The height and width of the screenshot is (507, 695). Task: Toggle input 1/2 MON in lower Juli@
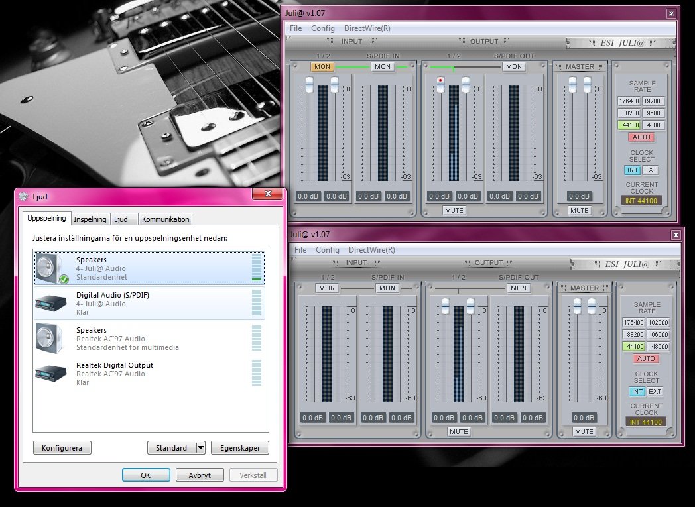pos(327,288)
